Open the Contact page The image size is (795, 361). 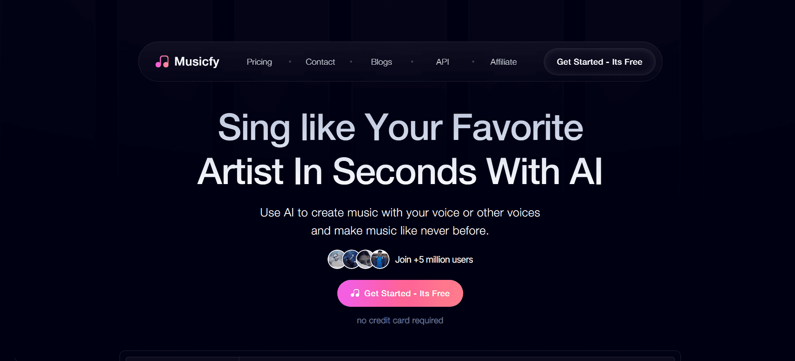tap(320, 62)
